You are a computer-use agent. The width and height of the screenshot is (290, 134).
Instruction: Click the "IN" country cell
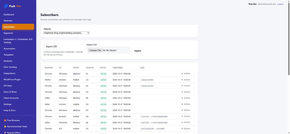coord(87,74)
